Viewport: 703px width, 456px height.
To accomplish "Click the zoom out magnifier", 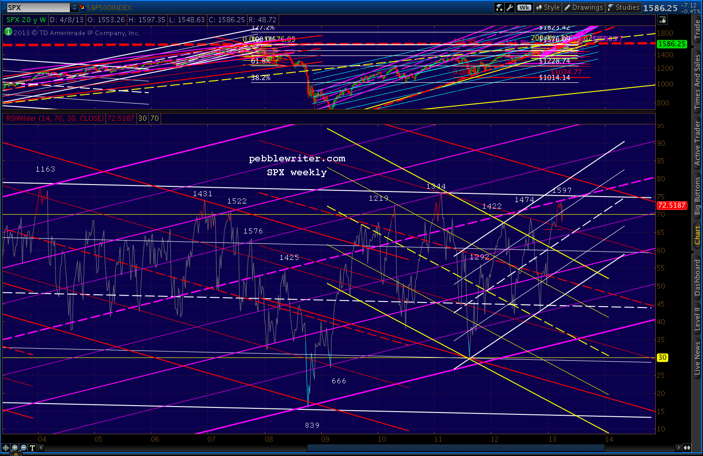I will coord(24,448).
